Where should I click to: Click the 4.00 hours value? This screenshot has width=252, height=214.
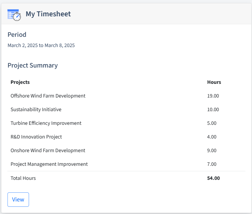tap(212, 137)
